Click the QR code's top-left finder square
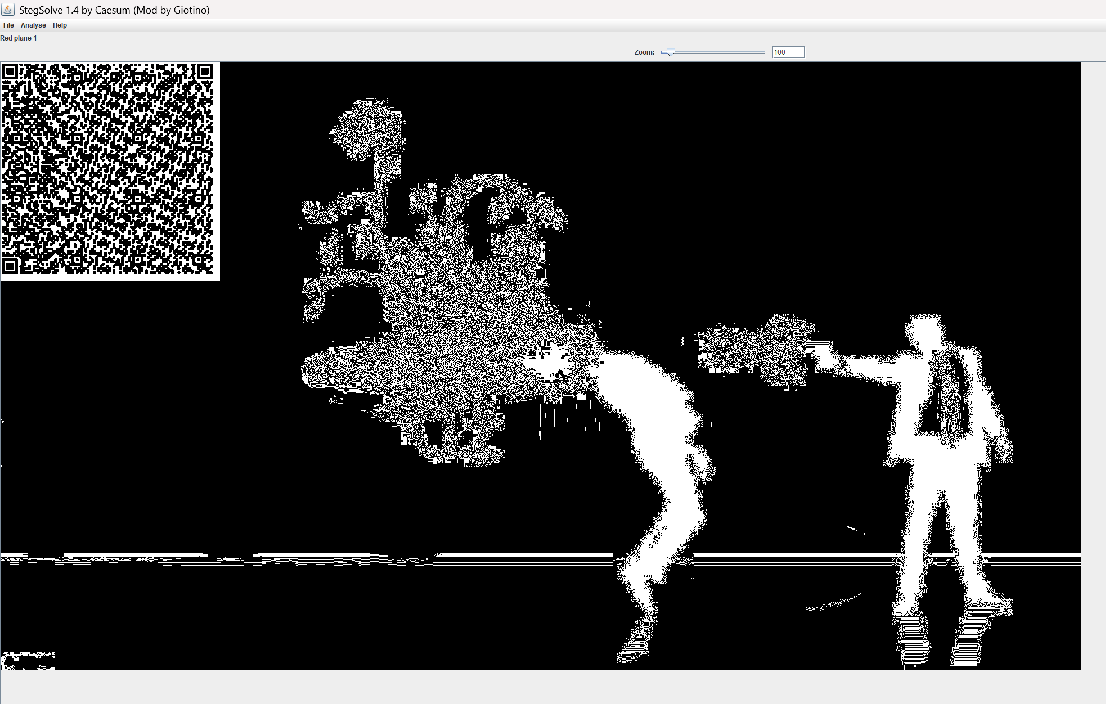Image resolution: width=1106 pixels, height=704 pixels. (10, 71)
